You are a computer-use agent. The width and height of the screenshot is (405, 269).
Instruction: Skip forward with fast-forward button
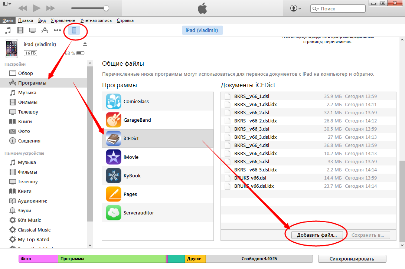[50, 8]
